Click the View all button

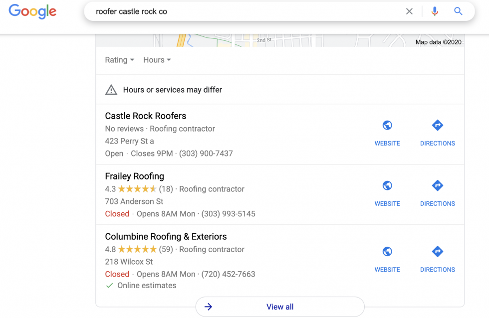point(279,307)
